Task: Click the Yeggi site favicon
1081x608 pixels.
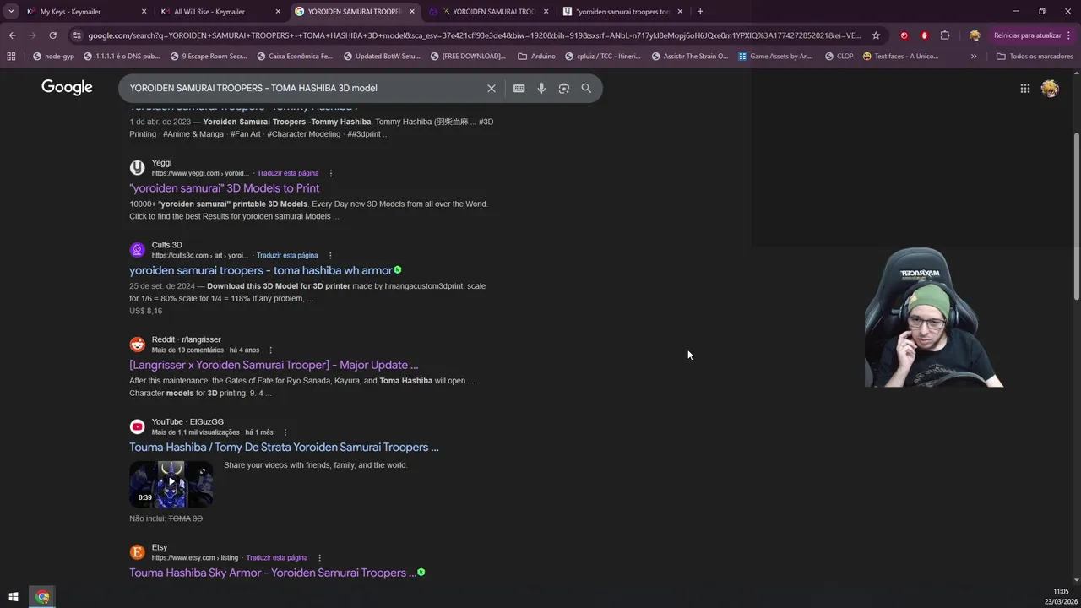Action: 137,167
